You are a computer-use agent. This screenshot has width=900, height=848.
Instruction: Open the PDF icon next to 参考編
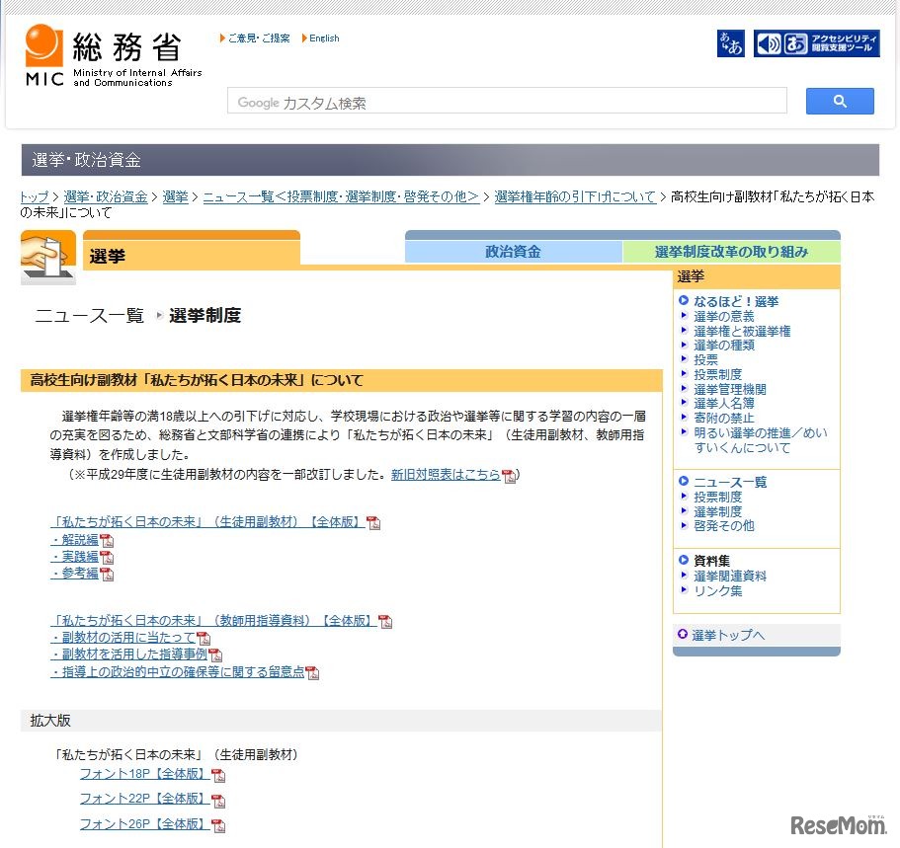point(107,573)
